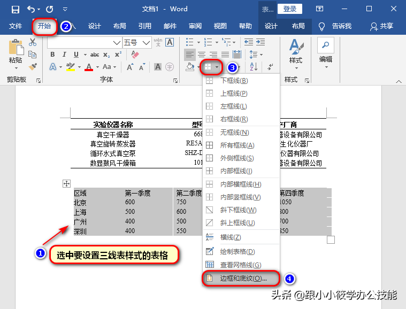Click the red font color button
406x309 pixels.
89,67
